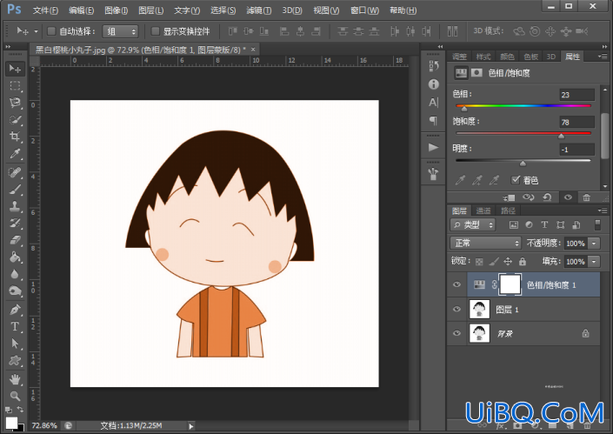Open the auto-select 组 dropdown
The height and width of the screenshot is (434, 613).
(120, 31)
